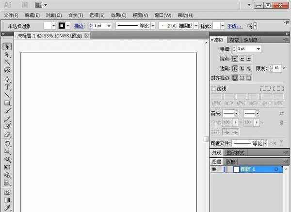This screenshot has height=212, width=291.
Task: Open the 效果(C) menu
Action: [x=118, y=15]
